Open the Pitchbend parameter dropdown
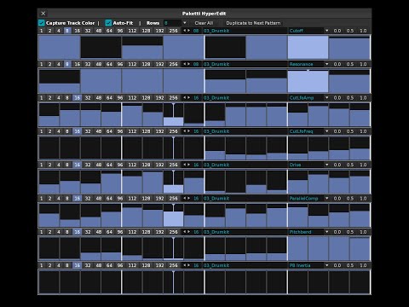This screenshot has height=307, width=409. tap(326, 232)
